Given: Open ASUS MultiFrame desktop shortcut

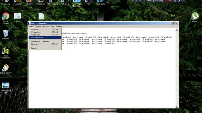Looking at the screenshot, I should (x=6, y=53).
